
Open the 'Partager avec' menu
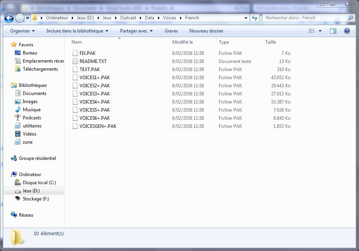(136, 31)
